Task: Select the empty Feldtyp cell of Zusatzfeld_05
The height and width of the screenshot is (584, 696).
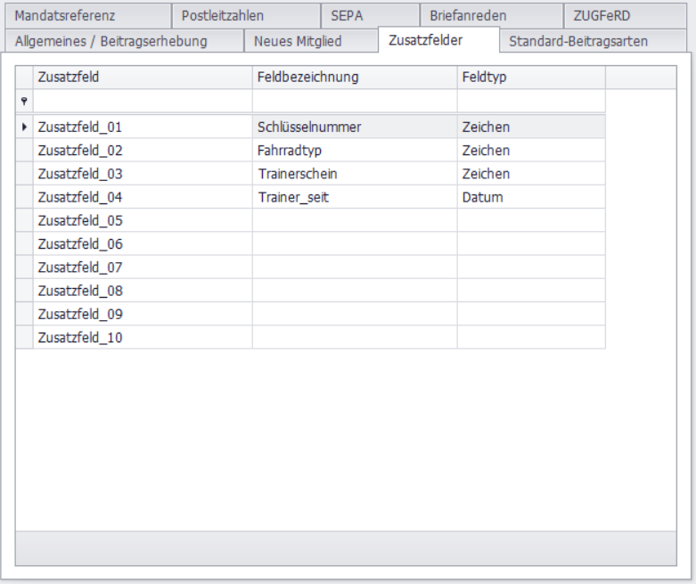Action: coord(530,220)
